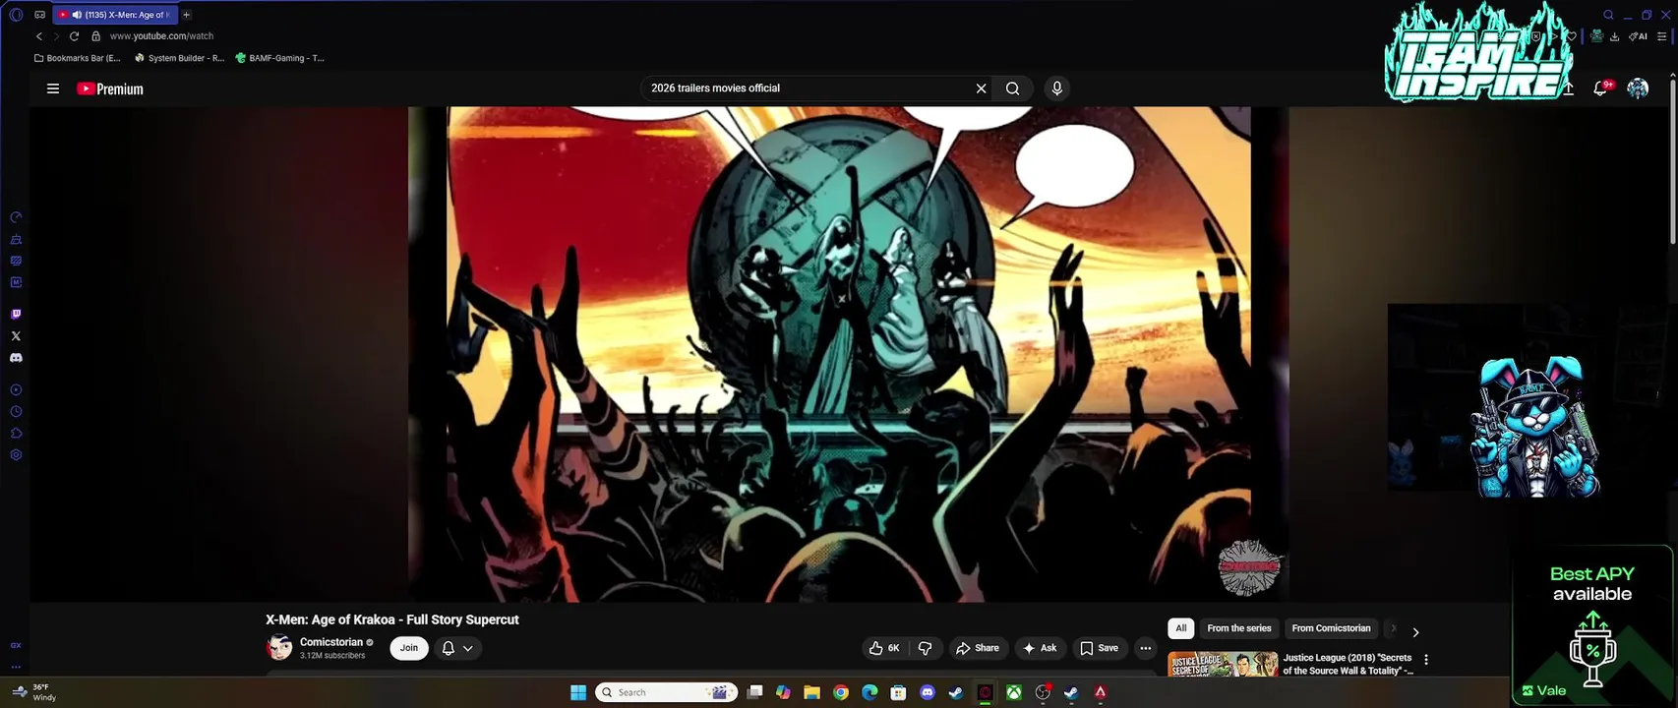Open browsing History clock in sidebar
The image size is (1678, 708).
point(16,412)
